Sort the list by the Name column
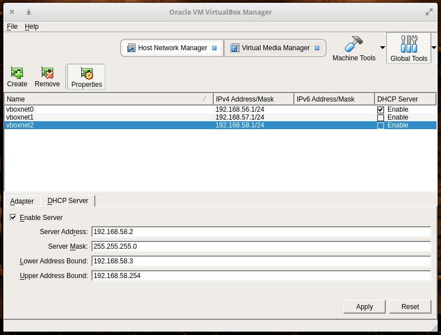This screenshot has height=335, width=441. (x=109, y=99)
